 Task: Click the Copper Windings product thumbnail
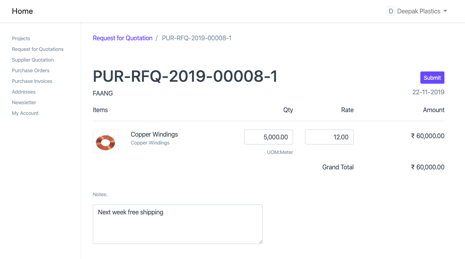tap(105, 141)
